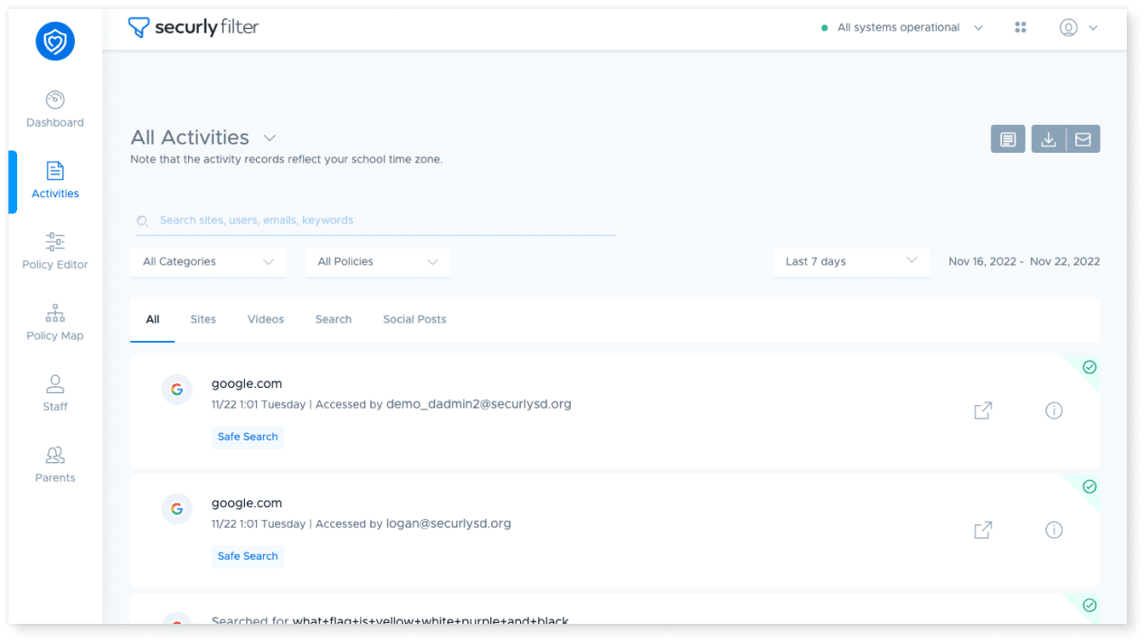This screenshot has height=641, width=1144.
Task: Click the school time zone note
Action: (x=287, y=160)
